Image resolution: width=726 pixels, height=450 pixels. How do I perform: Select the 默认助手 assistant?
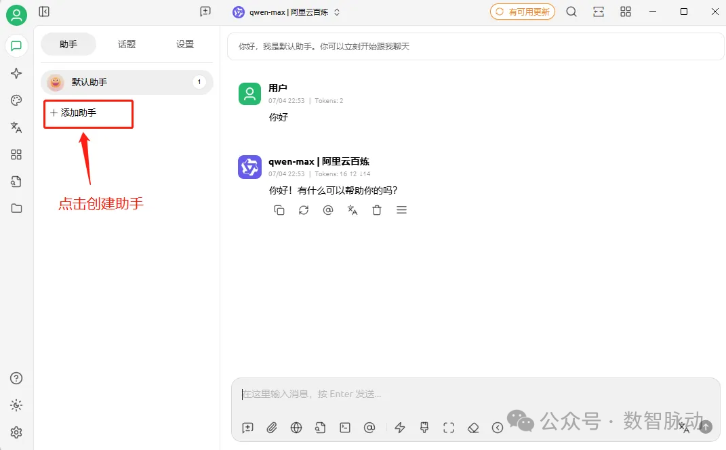[127, 82]
